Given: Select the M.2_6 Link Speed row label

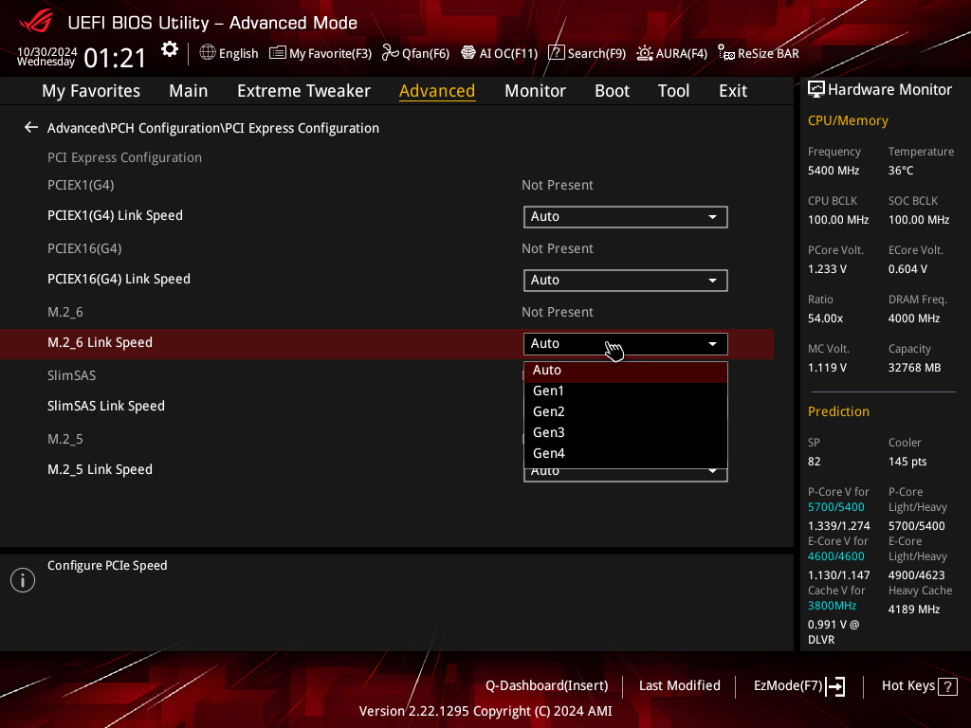Looking at the screenshot, I should (x=100, y=343).
